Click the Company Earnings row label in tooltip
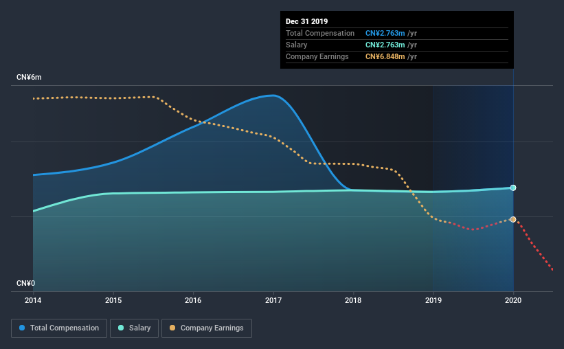 click(317, 56)
